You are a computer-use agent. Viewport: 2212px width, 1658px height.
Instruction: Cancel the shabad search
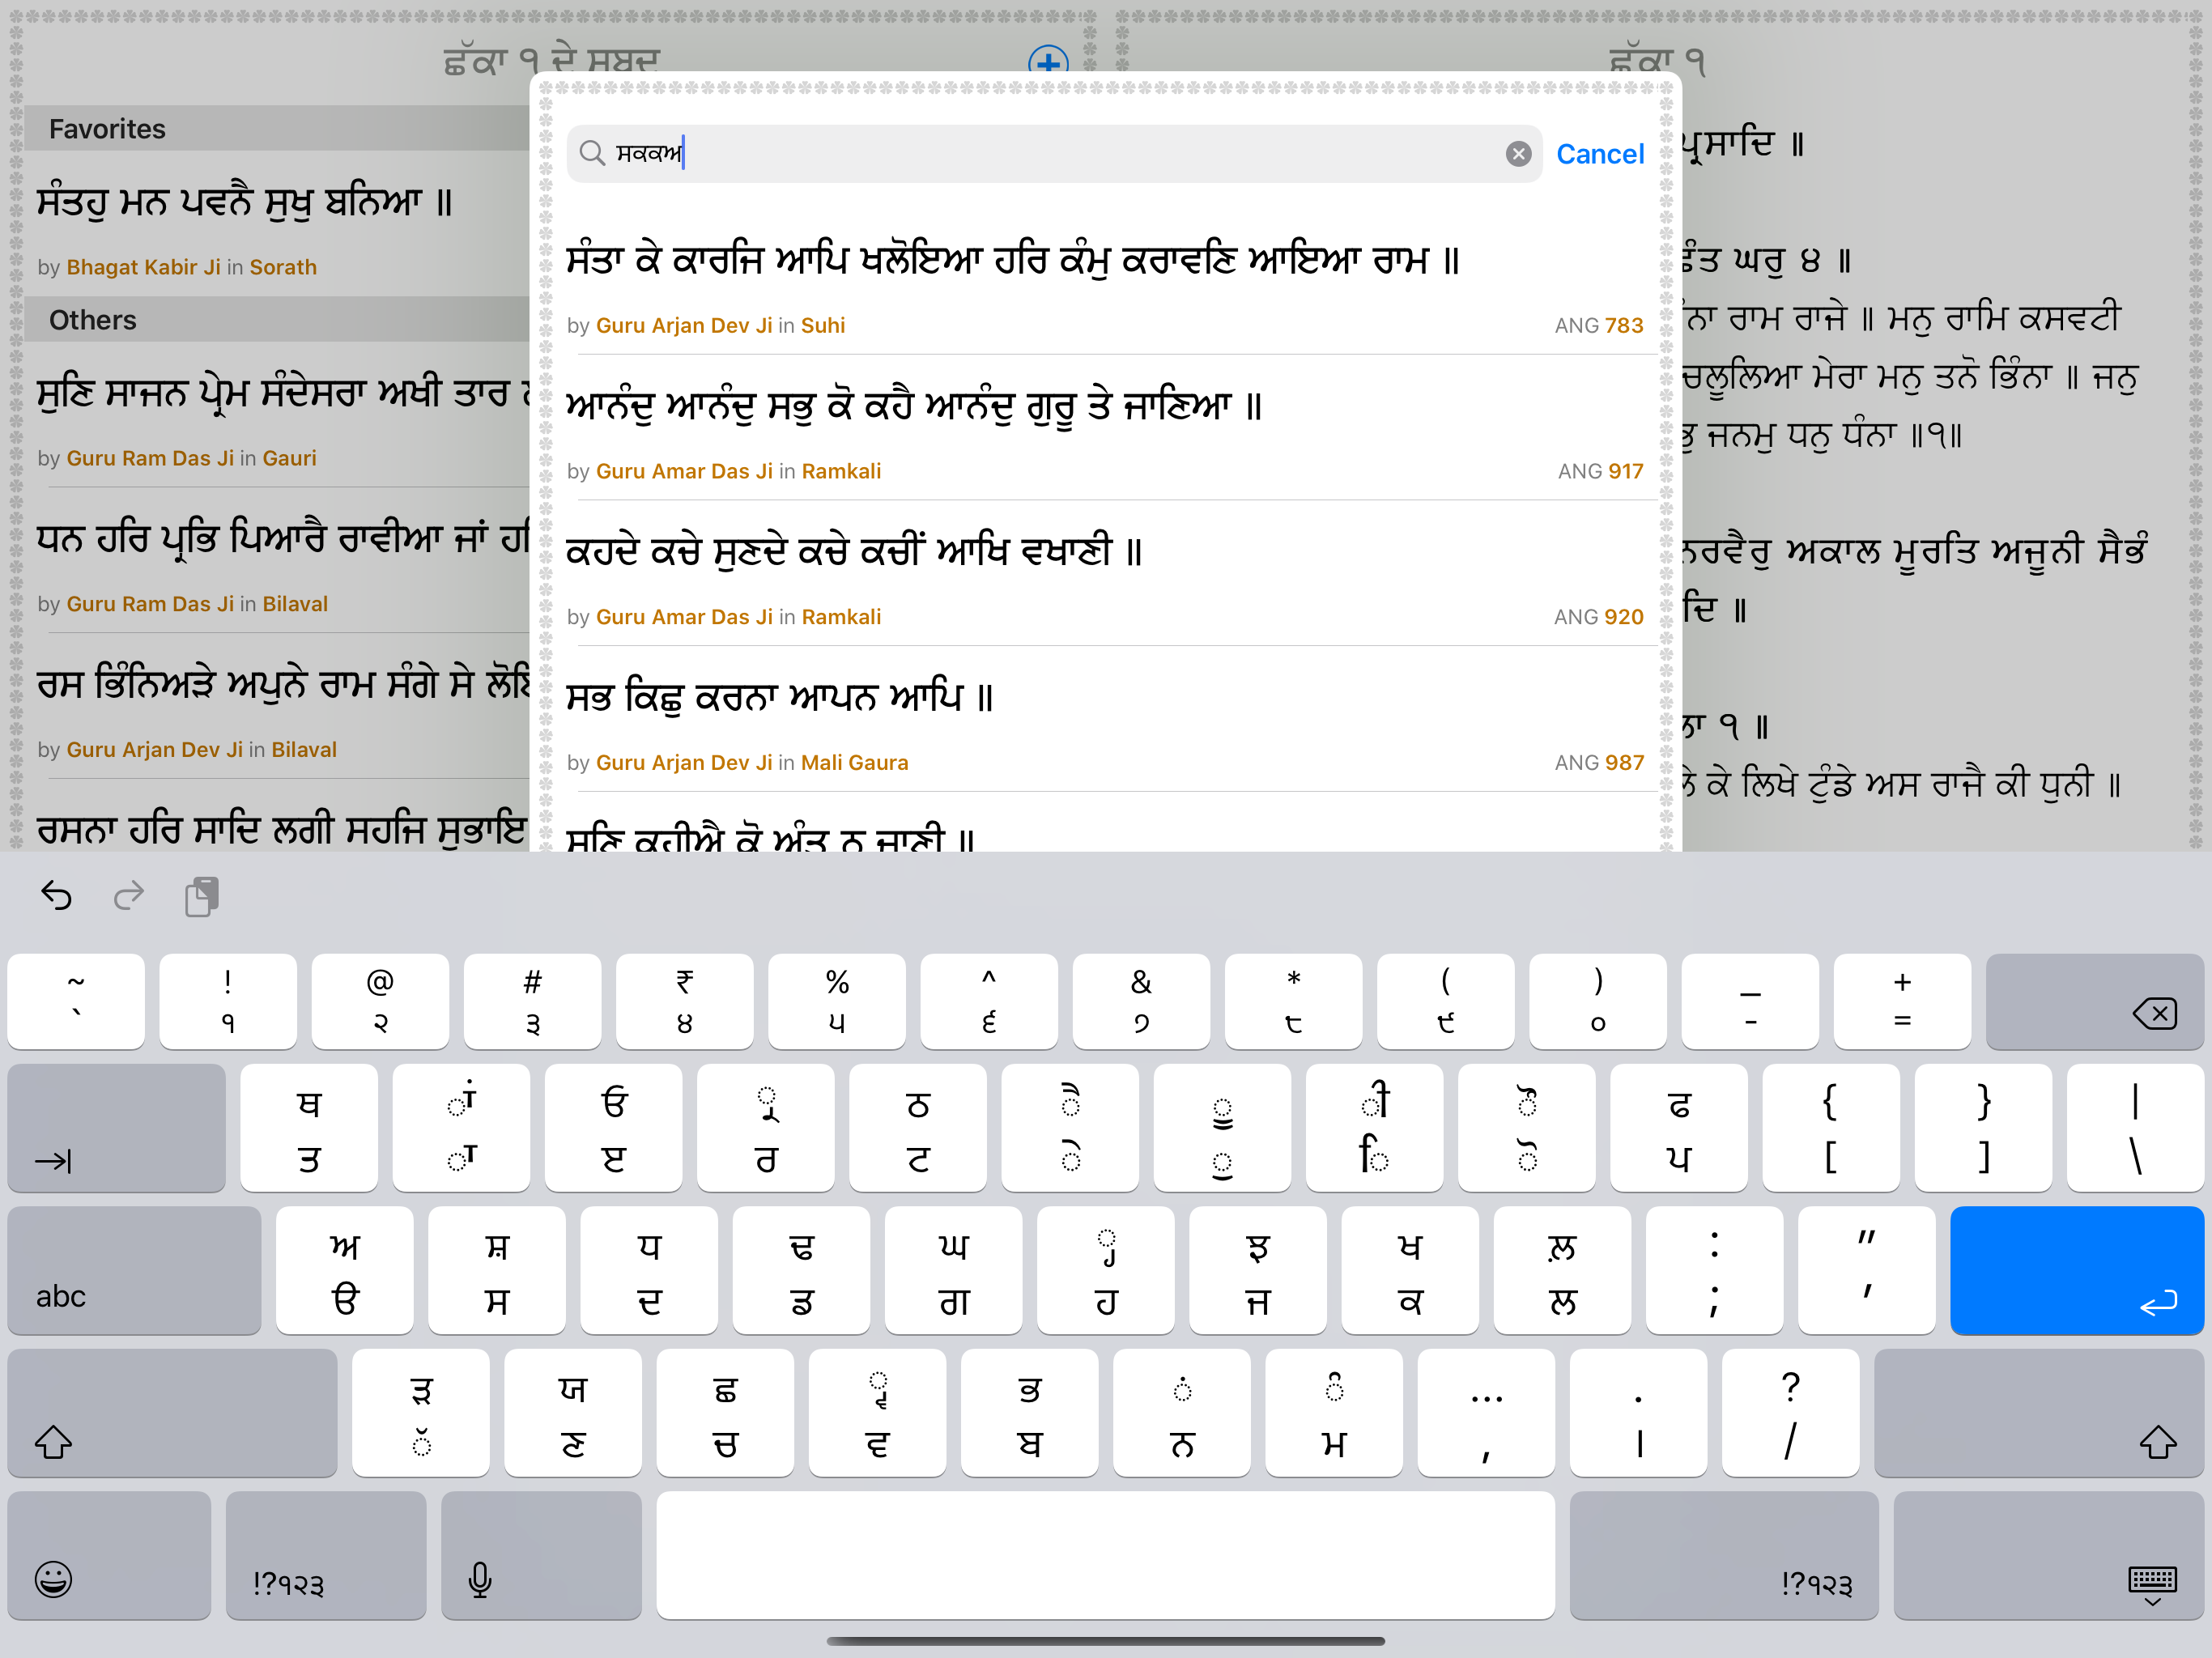pos(1599,154)
